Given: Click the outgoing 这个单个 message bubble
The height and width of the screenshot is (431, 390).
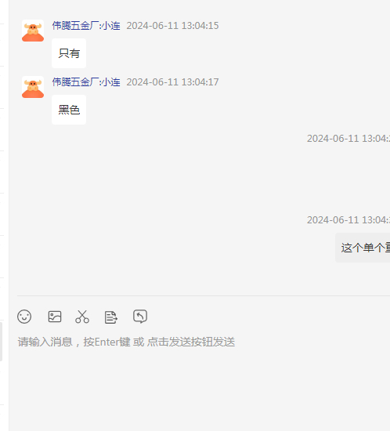Looking at the screenshot, I should point(363,248).
